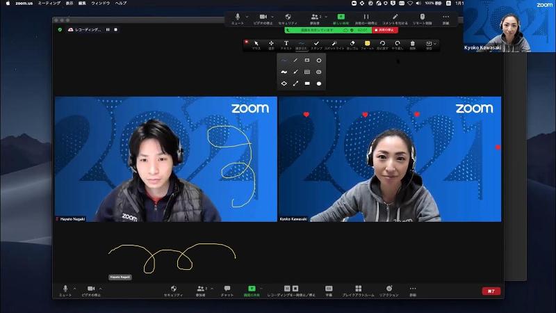Toggle video stop in bottom toolbar
The image size is (556, 313).
click(x=90, y=289)
